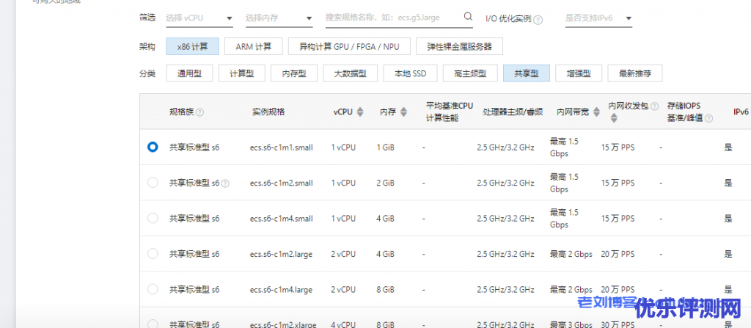Click help icon beside I/O 优化实例
The height and width of the screenshot is (328, 751).
click(538, 18)
